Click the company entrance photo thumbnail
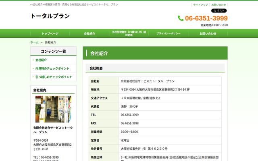This screenshot has height=161, width=258. point(53,109)
